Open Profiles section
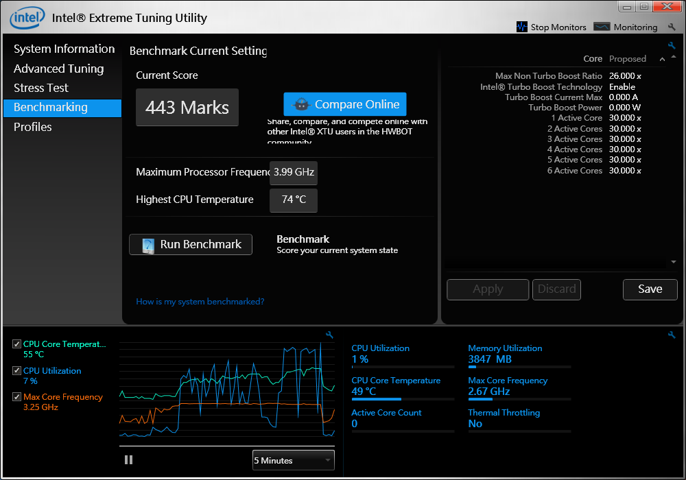 coord(32,128)
